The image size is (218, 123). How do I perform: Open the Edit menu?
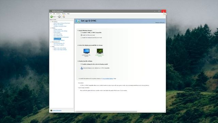[x=54, y=14]
